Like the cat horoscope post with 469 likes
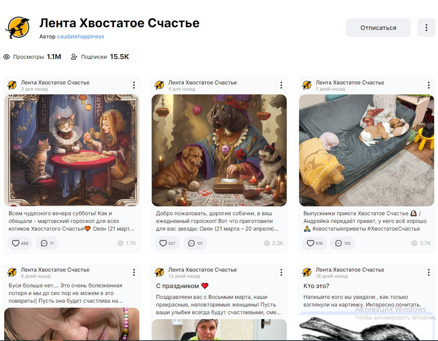Screen dimensions: 438x341 (20, 243)
